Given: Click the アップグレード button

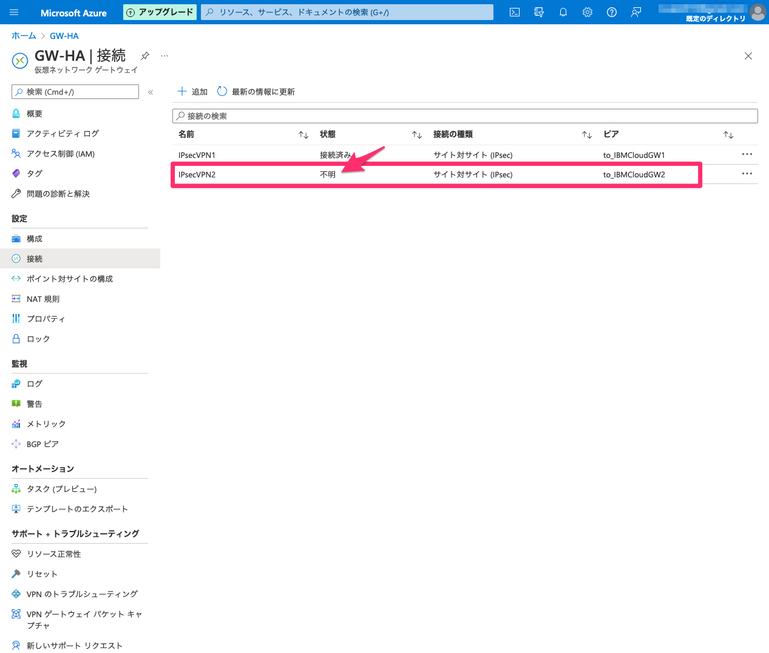Looking at the screenshot, I should pos(160,12).
